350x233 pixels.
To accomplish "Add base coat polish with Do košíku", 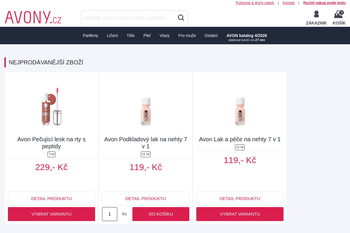I will (161, 214).
